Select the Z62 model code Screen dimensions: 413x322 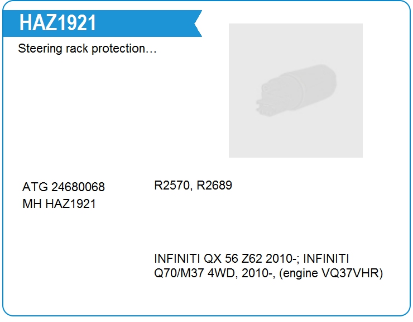pos(252,259)
